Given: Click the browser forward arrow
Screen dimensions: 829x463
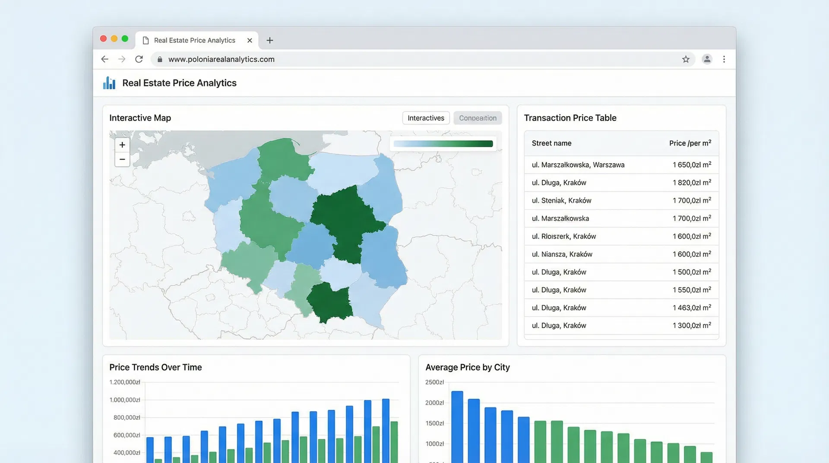Looking at the screenshot, I should 122,59.
